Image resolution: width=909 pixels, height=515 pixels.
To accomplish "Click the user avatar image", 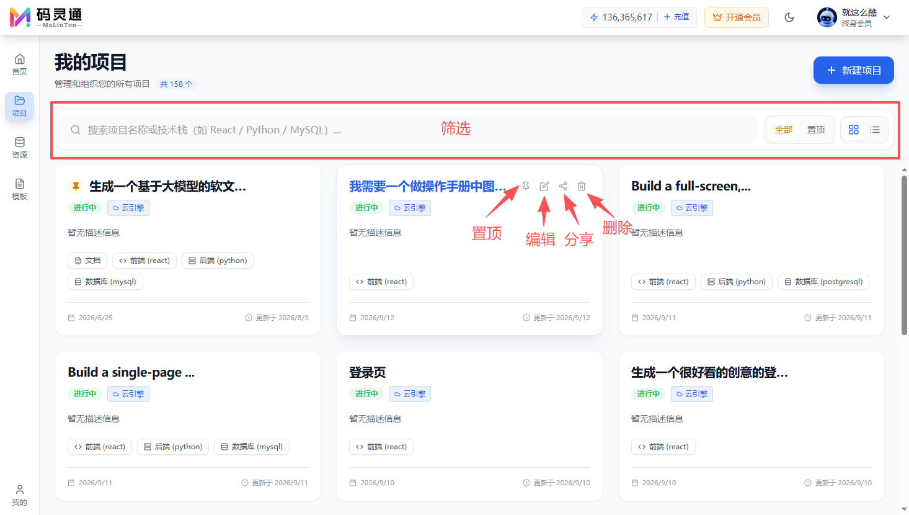I will click(827, 17).
